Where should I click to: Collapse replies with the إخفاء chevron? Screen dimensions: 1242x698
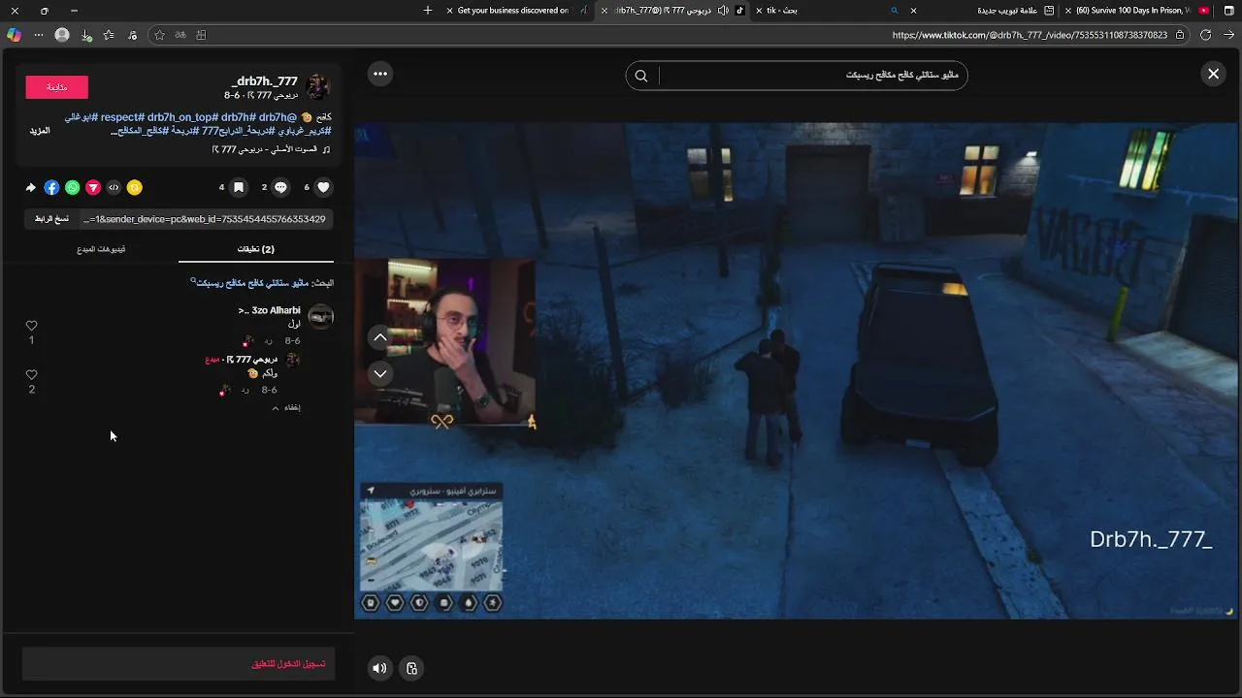pos(285,408)
